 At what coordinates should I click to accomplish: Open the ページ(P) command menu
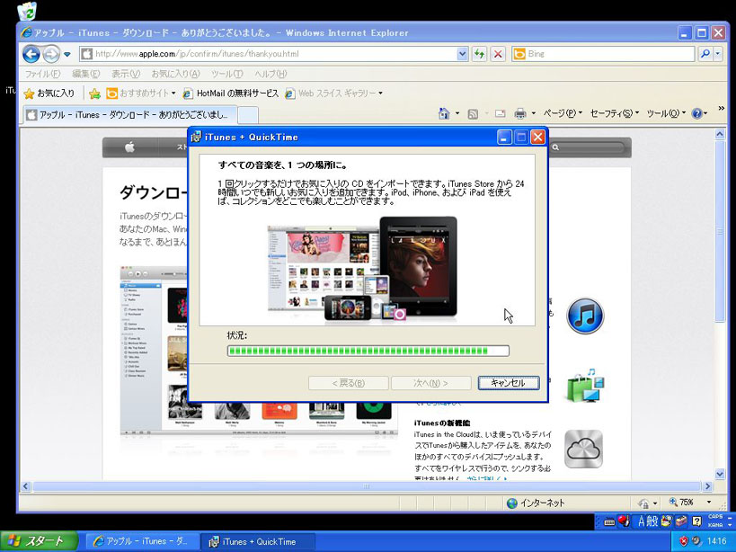[563, 113]
